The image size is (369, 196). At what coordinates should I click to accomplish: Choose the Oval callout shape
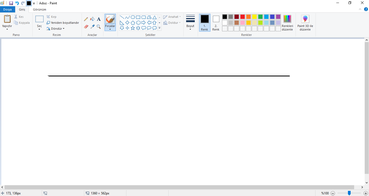[x=149, y=28]
